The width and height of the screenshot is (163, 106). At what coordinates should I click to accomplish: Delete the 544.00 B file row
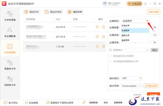[x=103, y=27]
